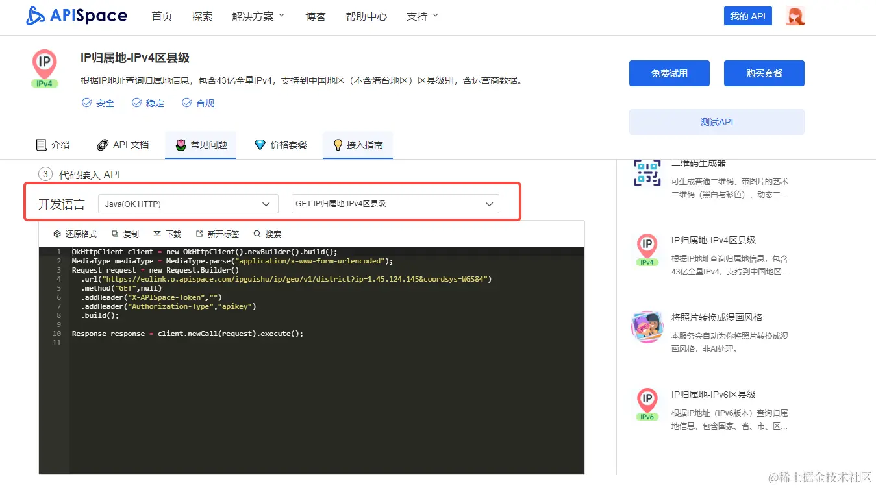Switch to the 介绍 tab

pyautogui.click(x=53, y=145)
